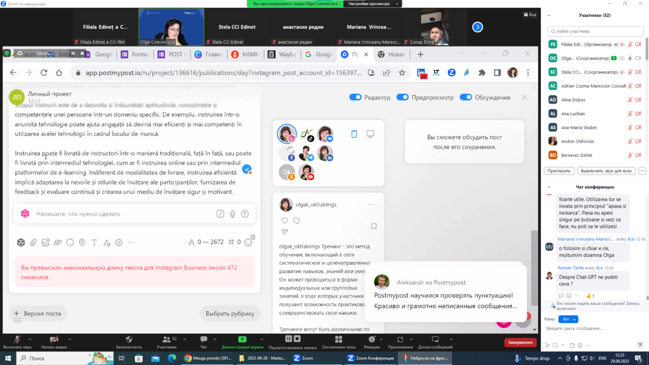649x365 pixels.
Task: Select the Facebook account avatar
Action: 287,153
